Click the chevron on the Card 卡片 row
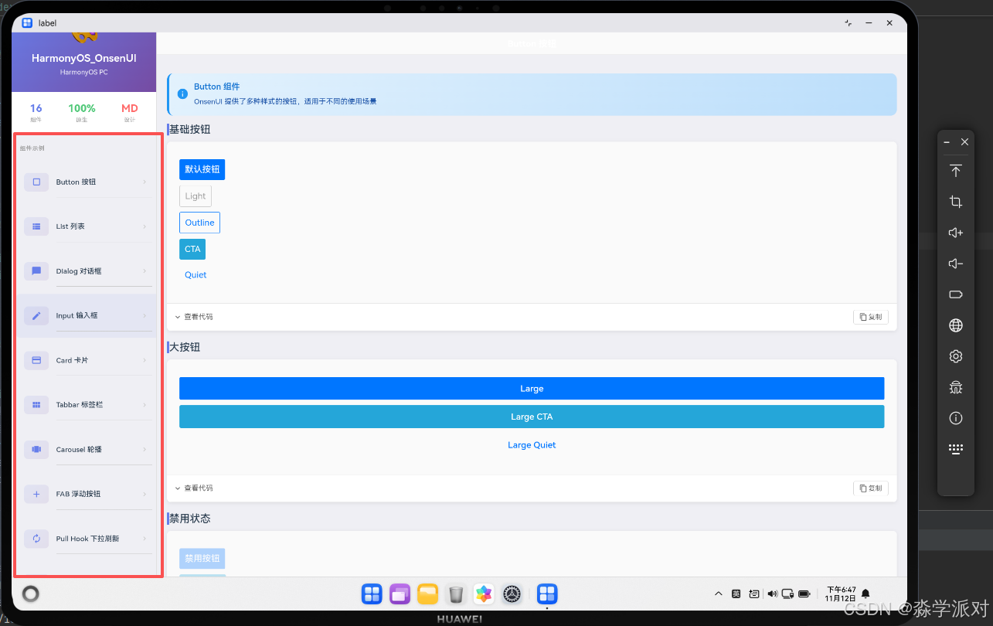The width and height of the screenshot is (993, 626). coord(145,360)
